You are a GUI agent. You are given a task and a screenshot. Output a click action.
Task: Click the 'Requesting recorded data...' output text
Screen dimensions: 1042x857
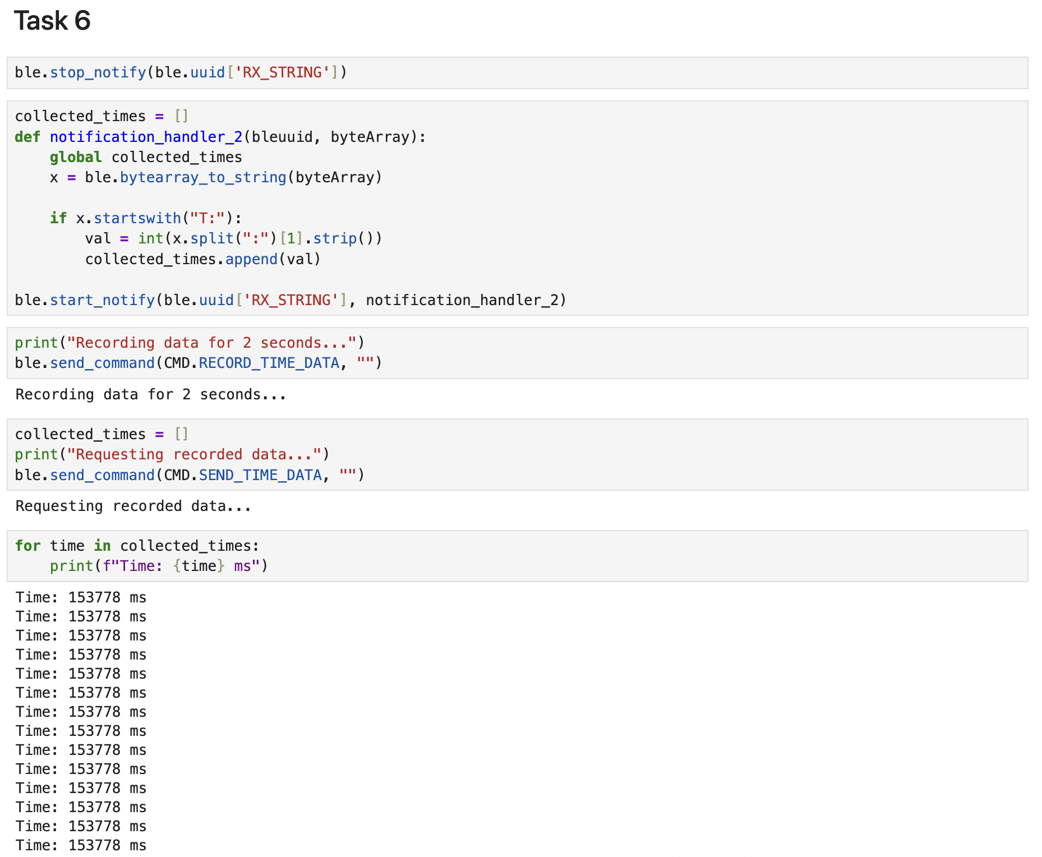(x=133, y=505)
